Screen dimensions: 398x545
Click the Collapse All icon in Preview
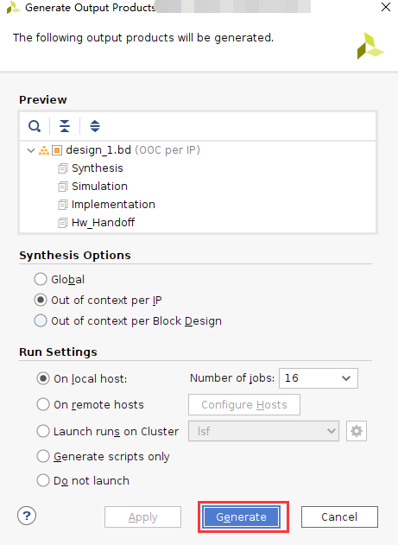65,126
